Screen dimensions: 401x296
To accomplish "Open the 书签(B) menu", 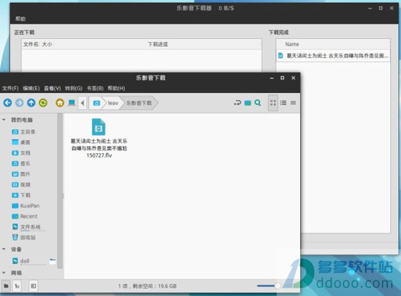I will [95, 88].
